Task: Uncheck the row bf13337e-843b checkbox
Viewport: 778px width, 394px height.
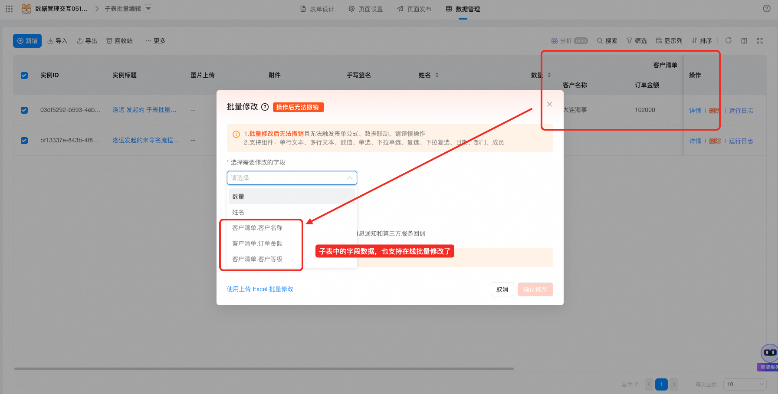Action: (24, 141)
